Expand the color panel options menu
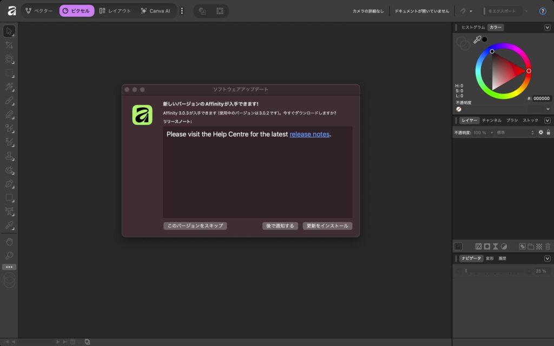 tap(547, 27)
